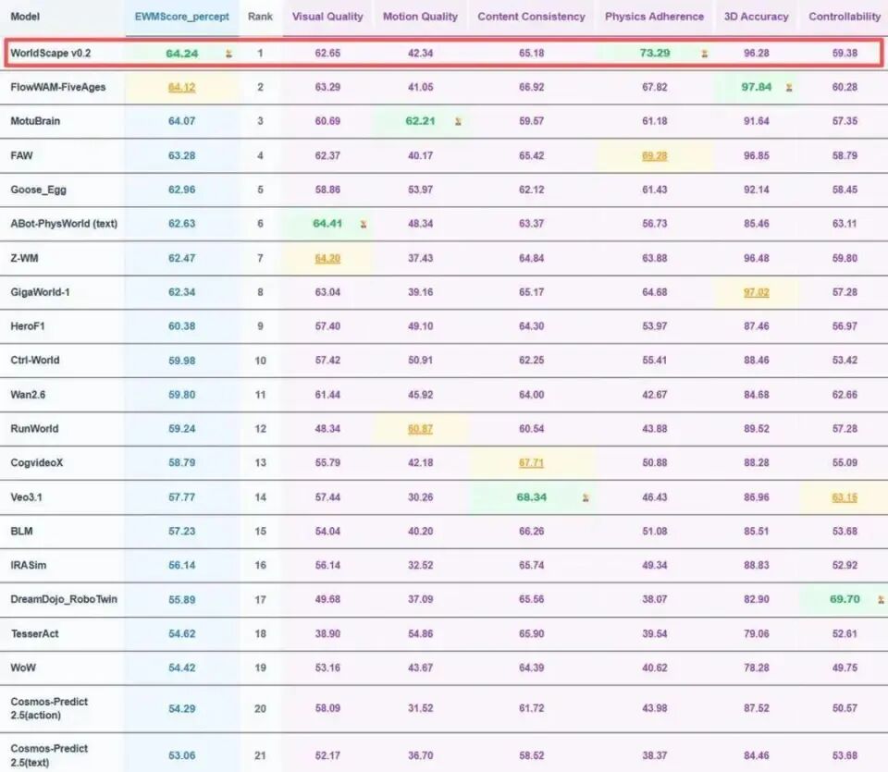Click the medal icon beside 97.84
Viewport: 888px width, 772px height.
pyautogui.click(x=789, y=88)
